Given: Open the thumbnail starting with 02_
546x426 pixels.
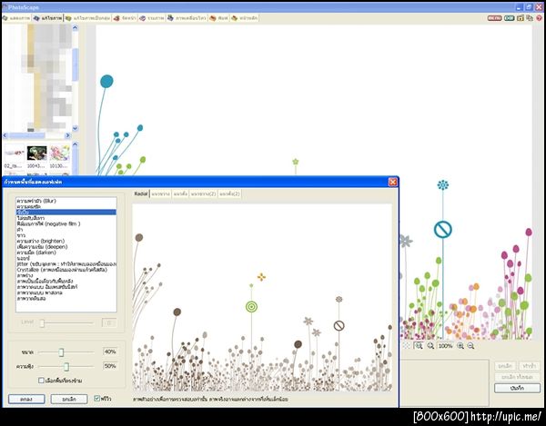Looking at the screenshot, I should click(15, 156).
